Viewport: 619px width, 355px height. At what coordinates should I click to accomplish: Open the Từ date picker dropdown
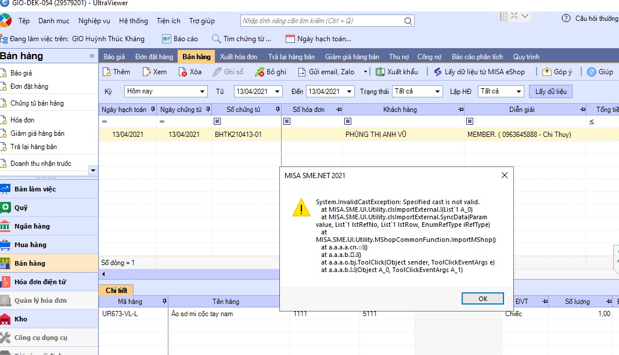point(277,92)
